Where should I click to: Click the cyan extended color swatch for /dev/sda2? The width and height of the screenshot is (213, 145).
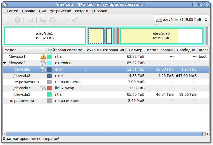49,63
